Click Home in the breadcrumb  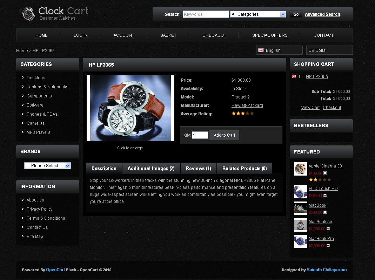[x=22, y=51]
